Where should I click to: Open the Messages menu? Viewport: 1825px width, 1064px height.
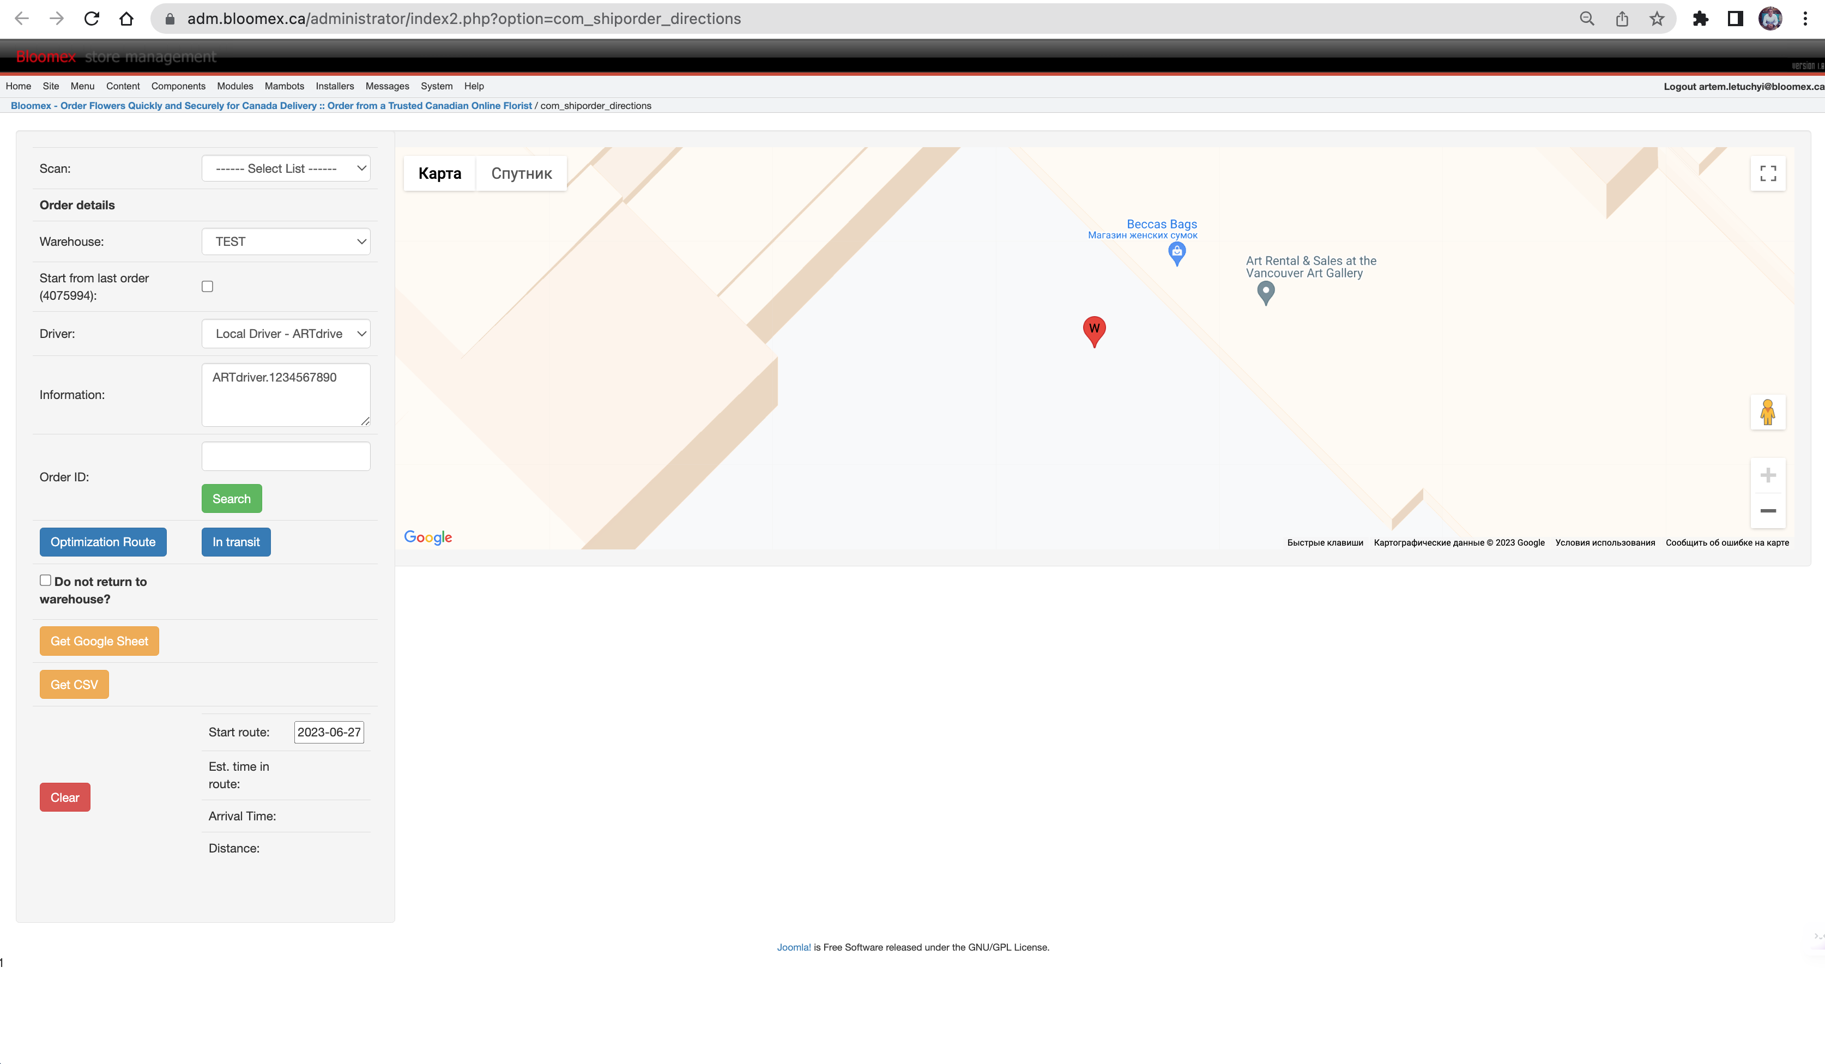coord(388,86)
